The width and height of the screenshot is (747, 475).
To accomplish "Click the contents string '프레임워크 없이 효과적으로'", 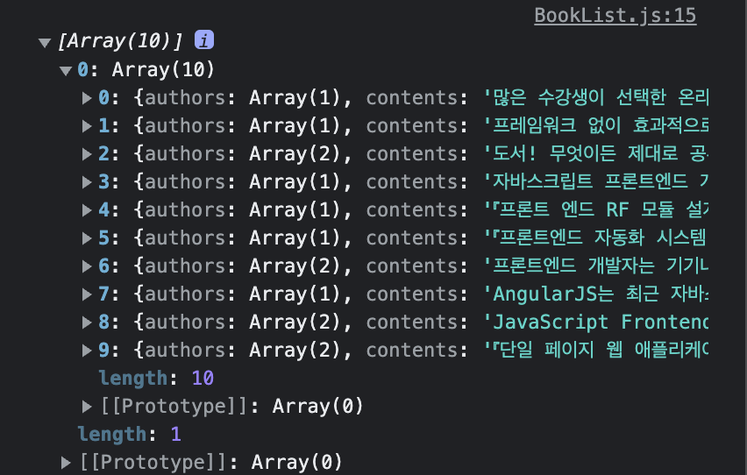I will pos(595,126).
